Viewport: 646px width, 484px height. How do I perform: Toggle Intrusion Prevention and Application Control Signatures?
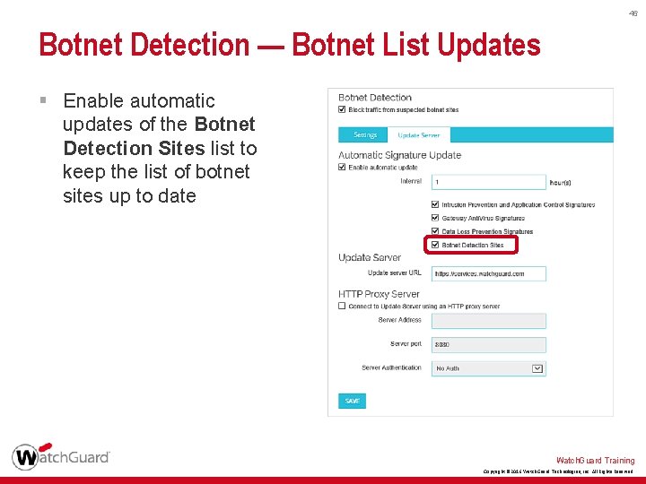(435, 204)
